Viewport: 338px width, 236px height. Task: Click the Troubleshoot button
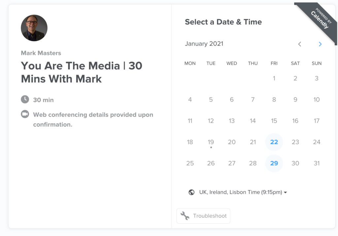[203, 216]
